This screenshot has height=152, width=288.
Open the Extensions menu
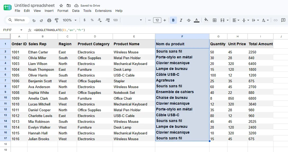click(103, 11)
